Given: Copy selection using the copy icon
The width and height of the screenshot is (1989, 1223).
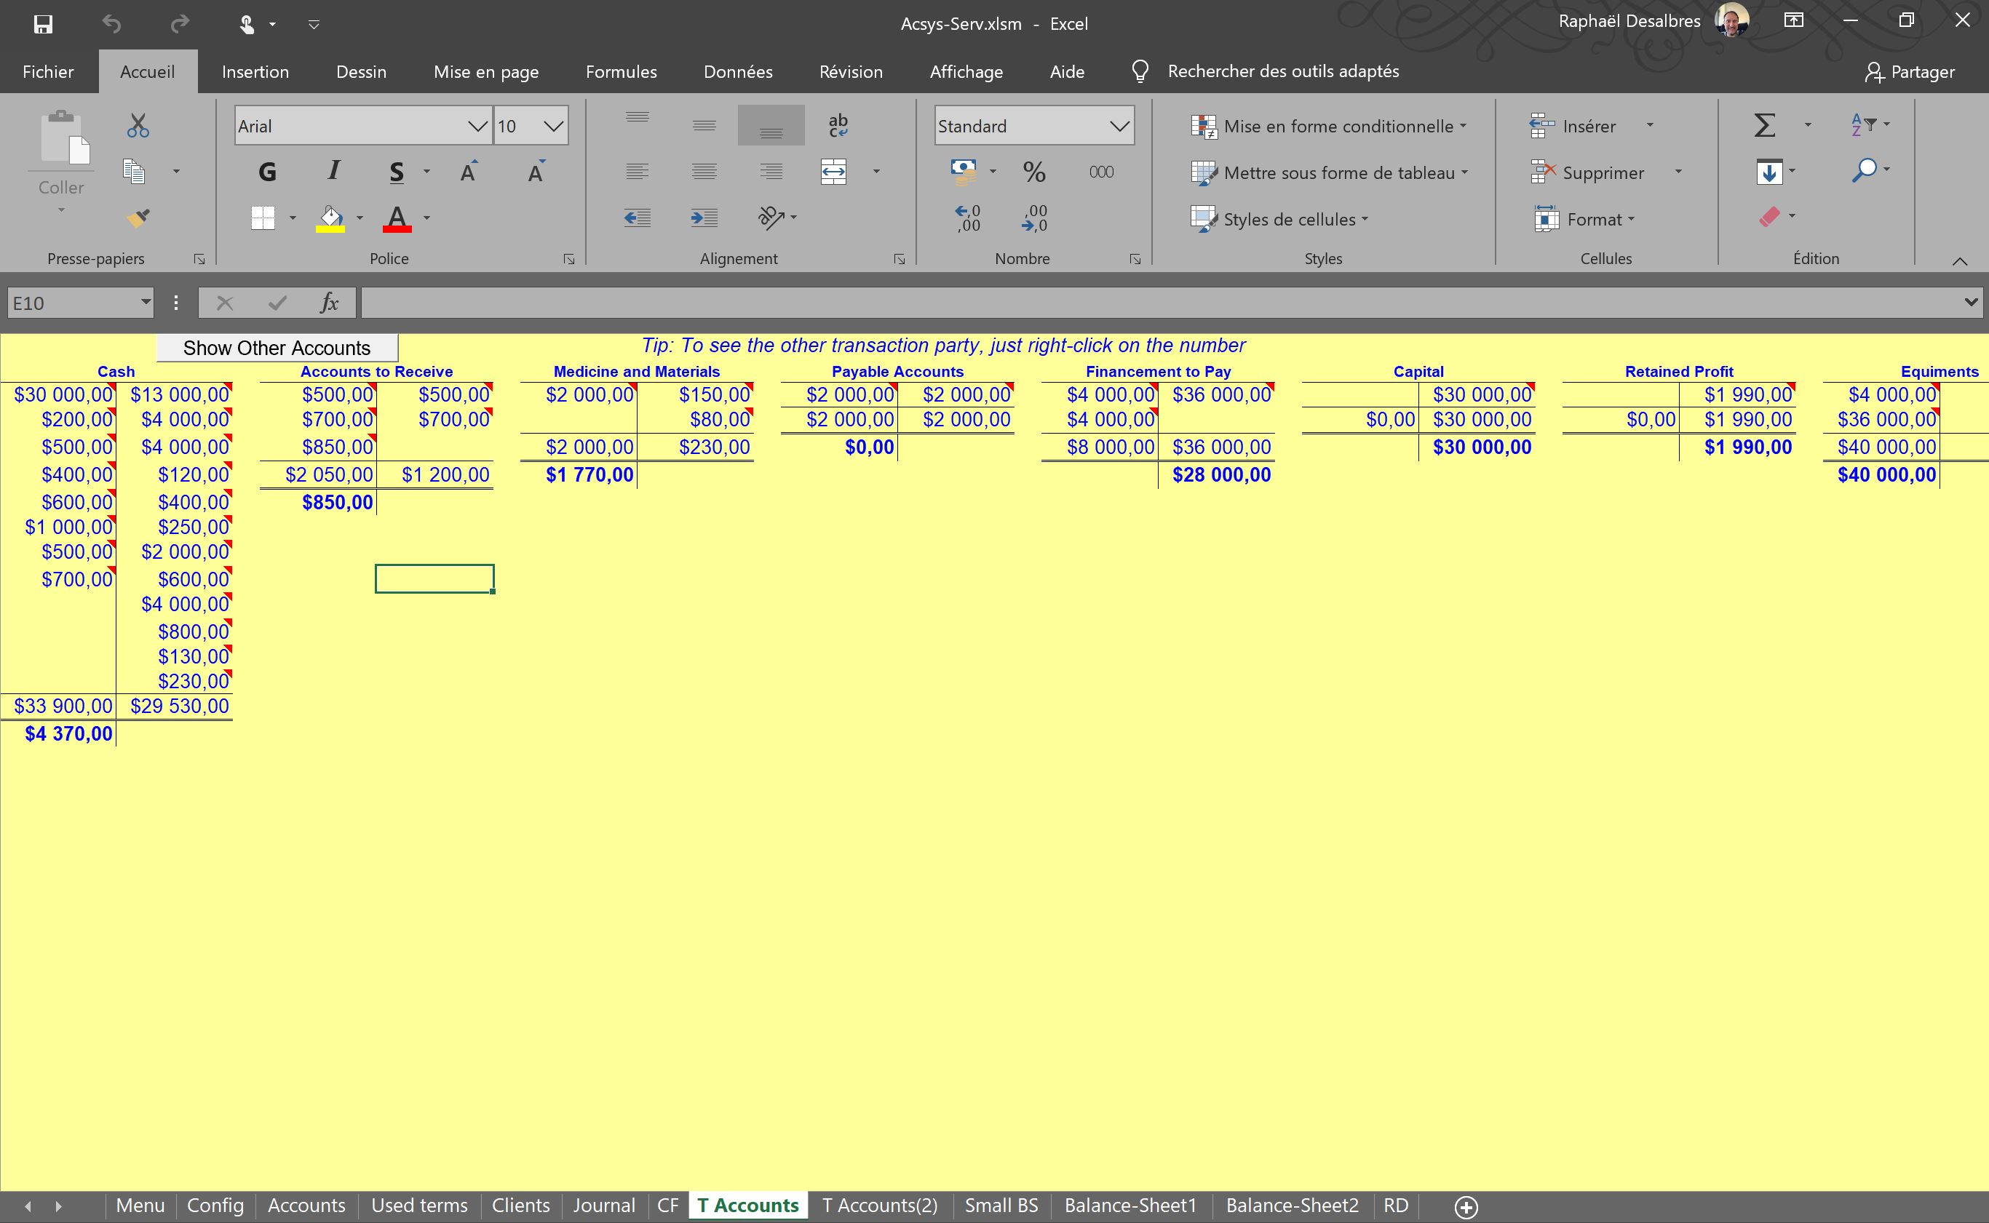Looking at the screenshot, I should (x=133, y=172).
